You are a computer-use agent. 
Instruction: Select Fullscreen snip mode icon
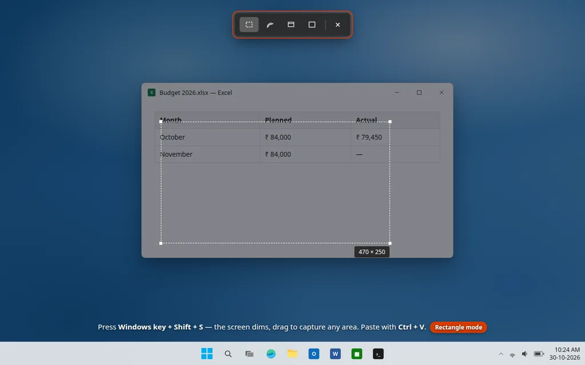point(312,25)
